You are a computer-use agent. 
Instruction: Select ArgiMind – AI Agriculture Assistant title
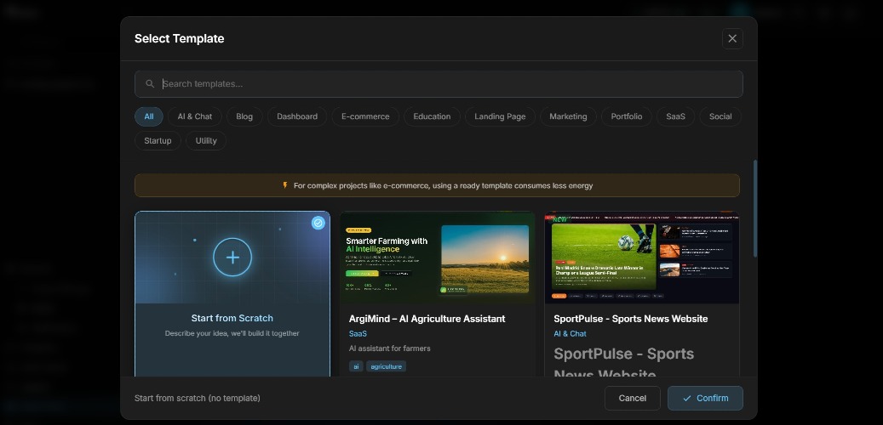click(x=427, y=319)
